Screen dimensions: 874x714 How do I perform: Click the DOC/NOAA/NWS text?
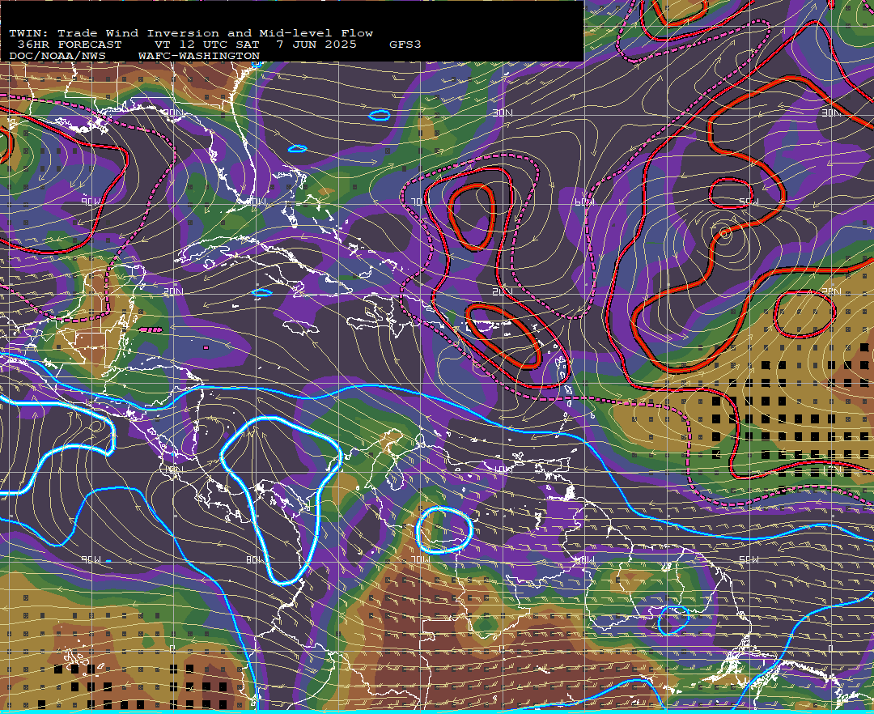pos(57,57)
